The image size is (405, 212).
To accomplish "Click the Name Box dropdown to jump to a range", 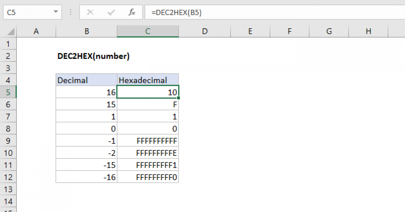I will coord(56,12).
